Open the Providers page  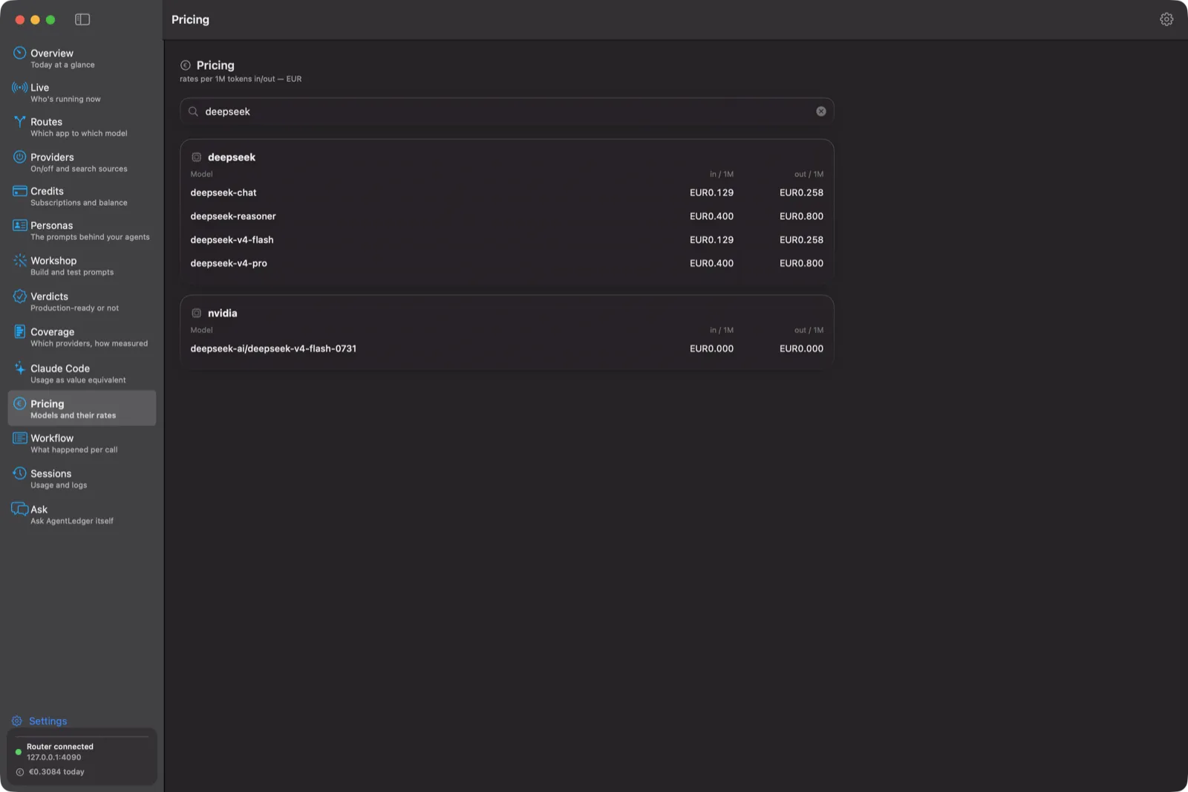82,162
